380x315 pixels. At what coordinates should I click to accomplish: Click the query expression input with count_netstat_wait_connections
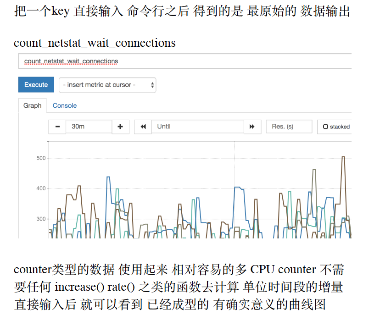click(x=185, y=61)
